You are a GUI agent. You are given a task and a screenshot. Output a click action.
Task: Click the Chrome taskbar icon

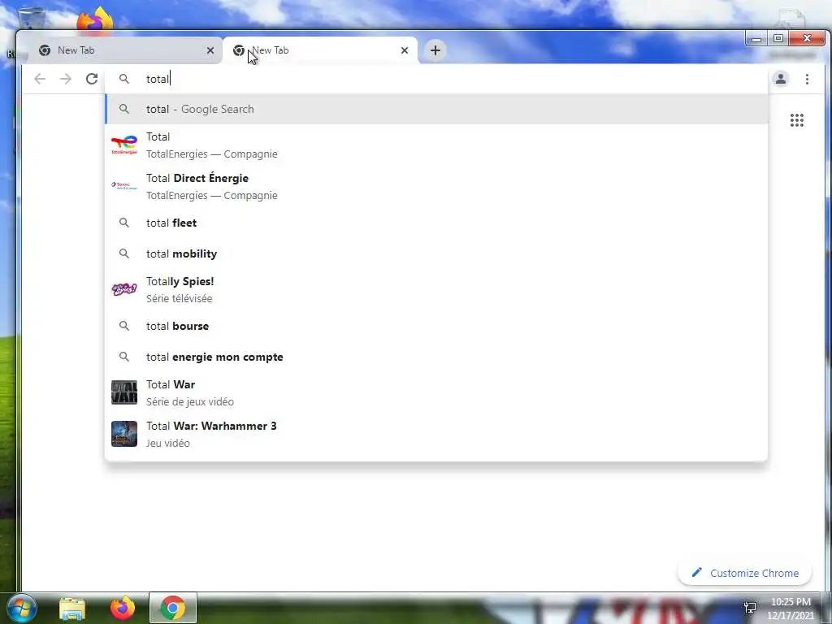(x=173, y=608)
